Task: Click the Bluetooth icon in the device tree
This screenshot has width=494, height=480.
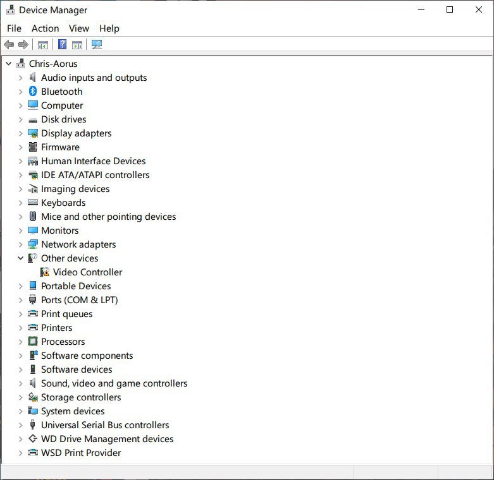Action: pyautogui.click(x=33, y=92)
